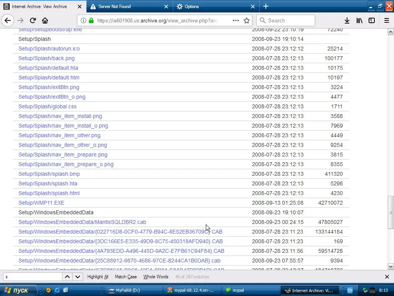Close the Internet Archive tab
Viewport: 394px width, 296px height.
[x=79, y=7]
